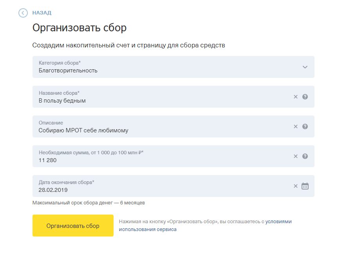
Task: Clear the Дата окончания field with the X
Action: click(x=296, y=186)
